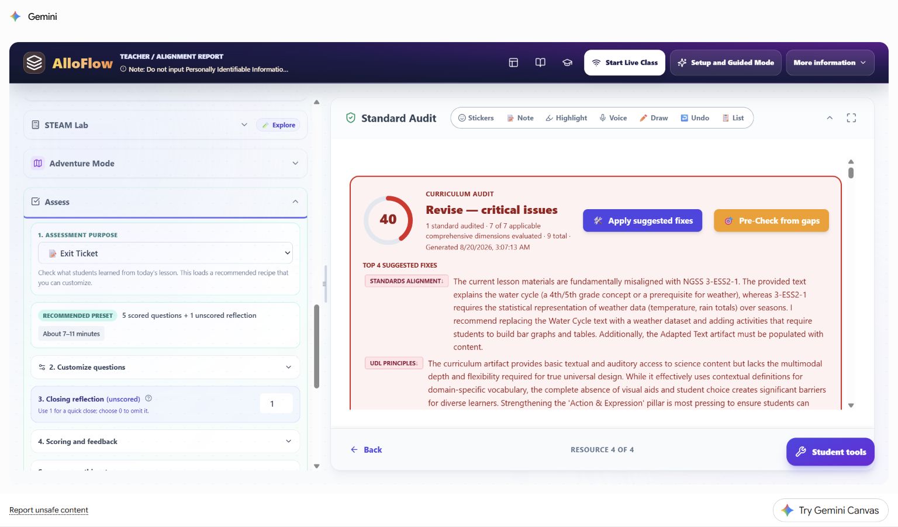
Task: Click the audit panel scrollbar down arrow
Action: tap(851, 405)
